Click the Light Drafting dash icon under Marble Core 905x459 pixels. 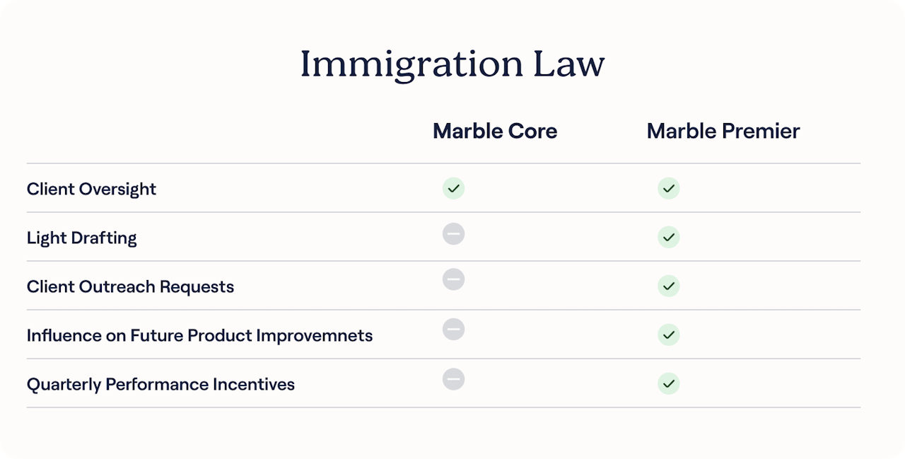click(x=453, y=233)
